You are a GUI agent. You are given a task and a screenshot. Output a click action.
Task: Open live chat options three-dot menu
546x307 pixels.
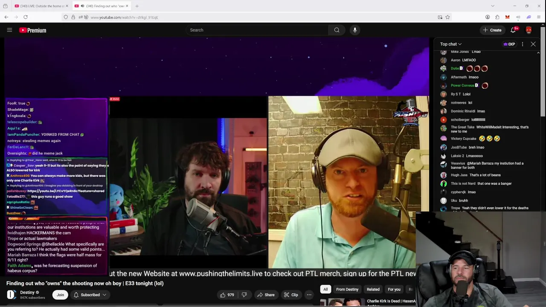pos(523,44)
